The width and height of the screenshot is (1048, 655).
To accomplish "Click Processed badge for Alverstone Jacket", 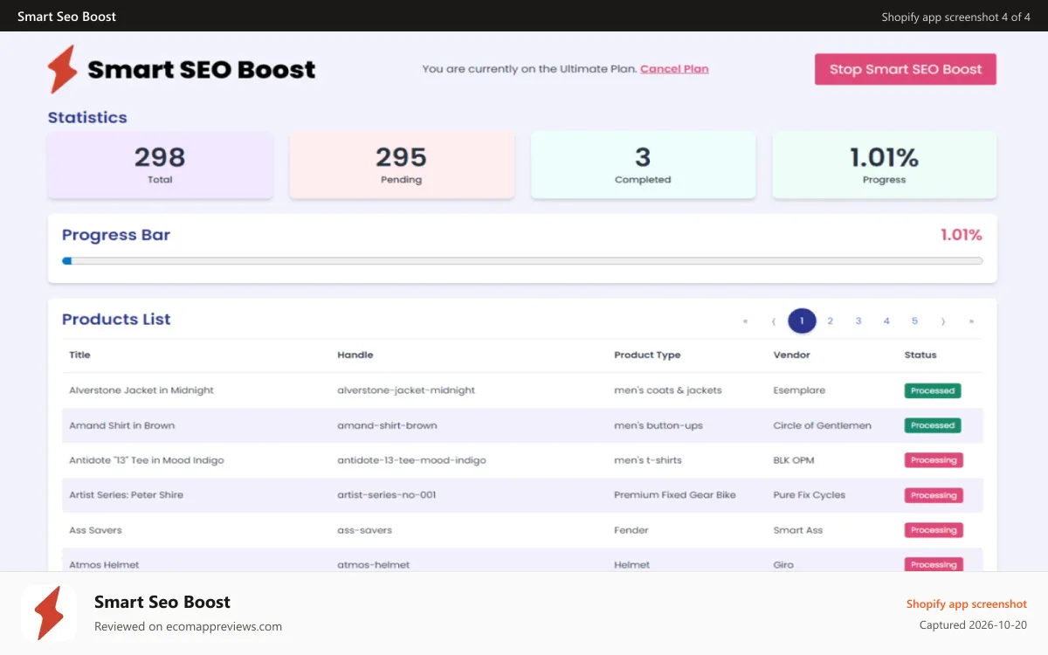I will point(933,390).
